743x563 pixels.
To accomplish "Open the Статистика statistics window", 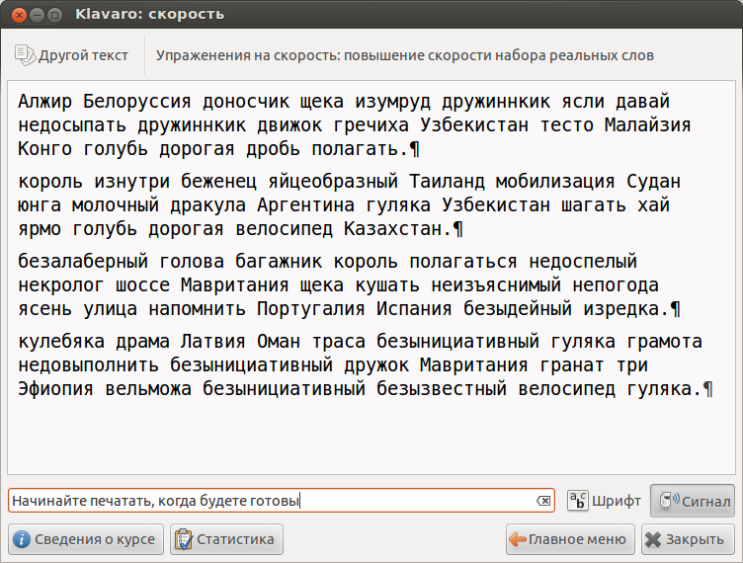I will pyautogui.click(x=226, y=539).
